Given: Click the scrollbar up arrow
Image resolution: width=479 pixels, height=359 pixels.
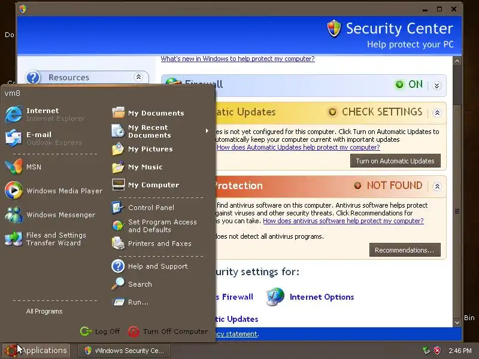Looking at the screenshot, I should [457, 61].
